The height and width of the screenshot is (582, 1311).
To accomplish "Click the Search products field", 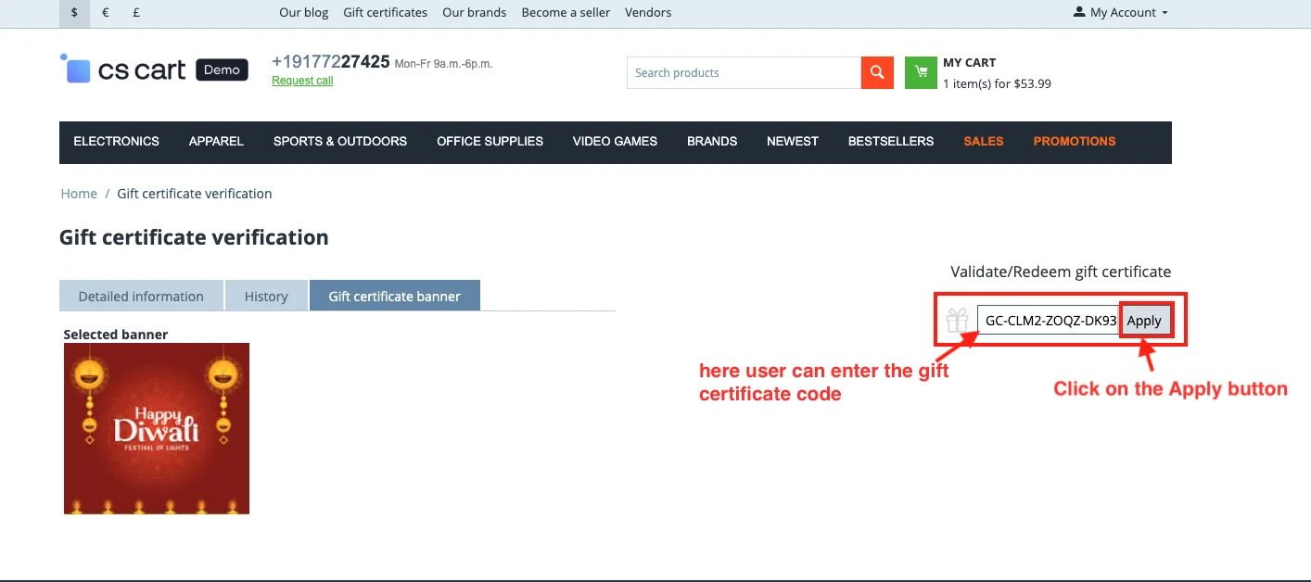I will click(744, 73).
